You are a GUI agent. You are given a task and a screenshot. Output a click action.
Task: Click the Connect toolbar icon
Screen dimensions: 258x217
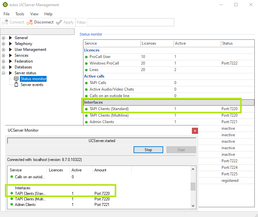pyautogui.click(x=5, y=22)
